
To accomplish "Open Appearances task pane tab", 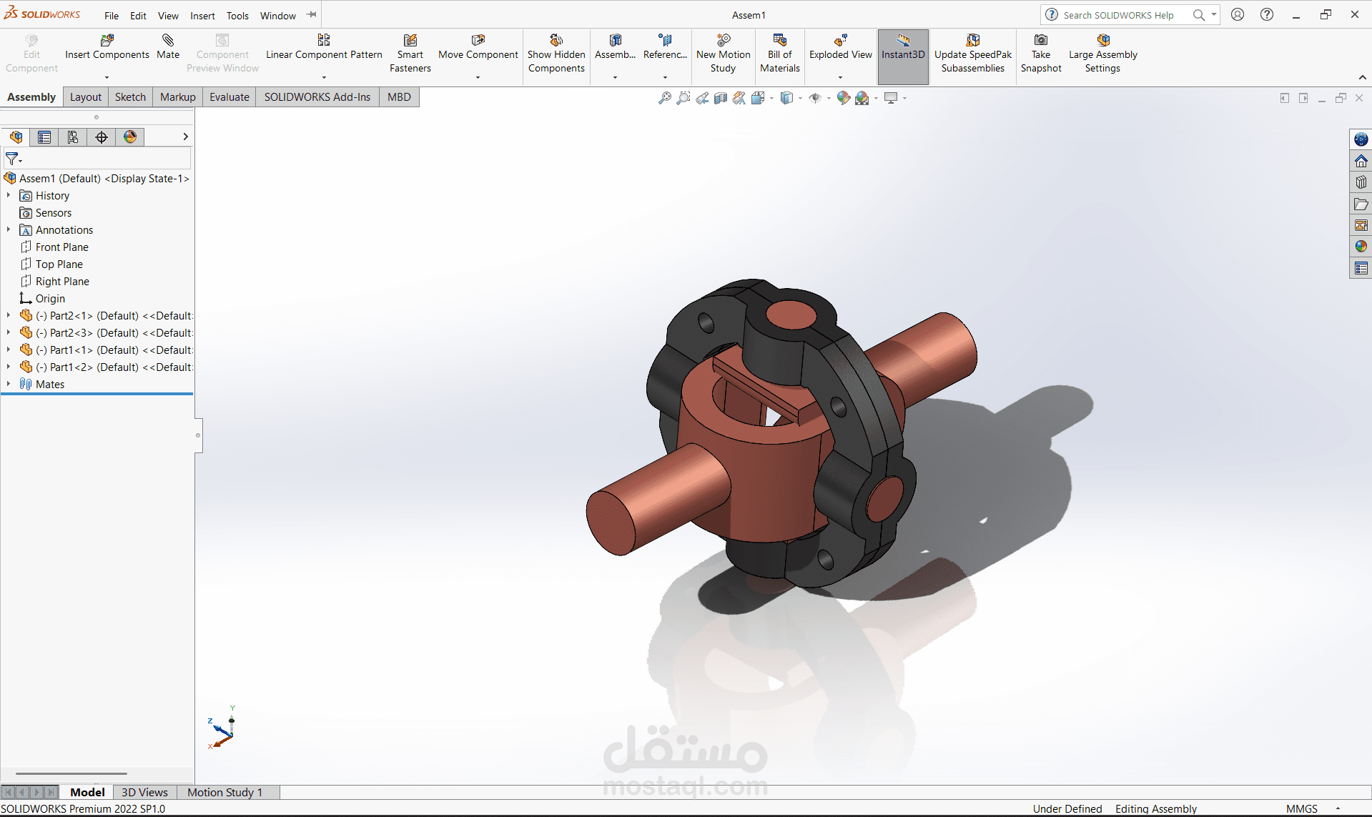I will 1361,247.
